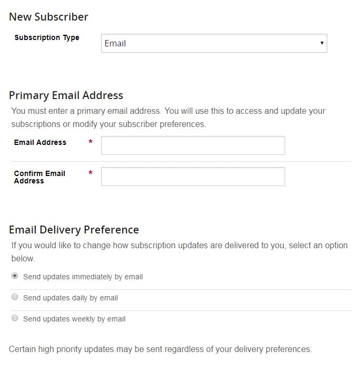Click the "Subscription Type" field label
Screen dimensions: 361x371
pyautogui.click(x=47, y=38)
